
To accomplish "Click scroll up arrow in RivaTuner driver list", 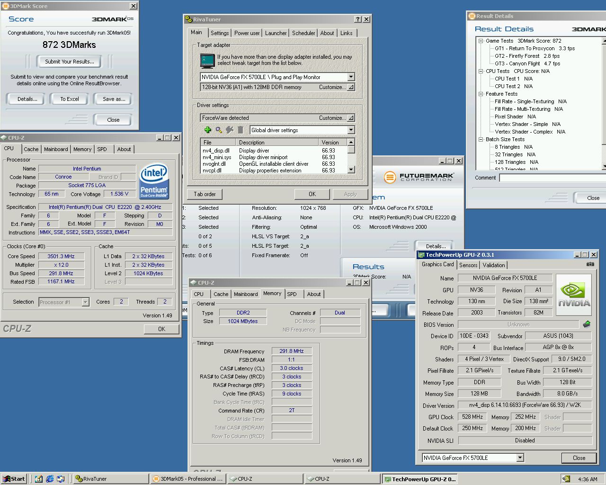I will (x=351, y=142).
